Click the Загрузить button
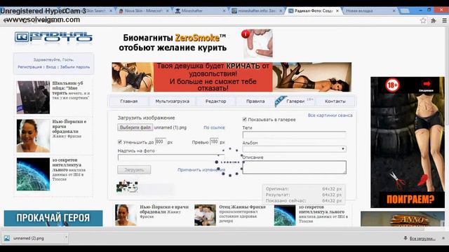The image size is (449, 252). click(134, 169)
